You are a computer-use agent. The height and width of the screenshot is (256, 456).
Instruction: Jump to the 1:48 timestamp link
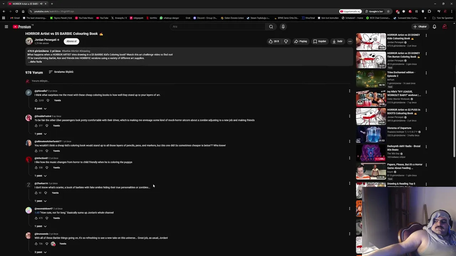point(37,213)
